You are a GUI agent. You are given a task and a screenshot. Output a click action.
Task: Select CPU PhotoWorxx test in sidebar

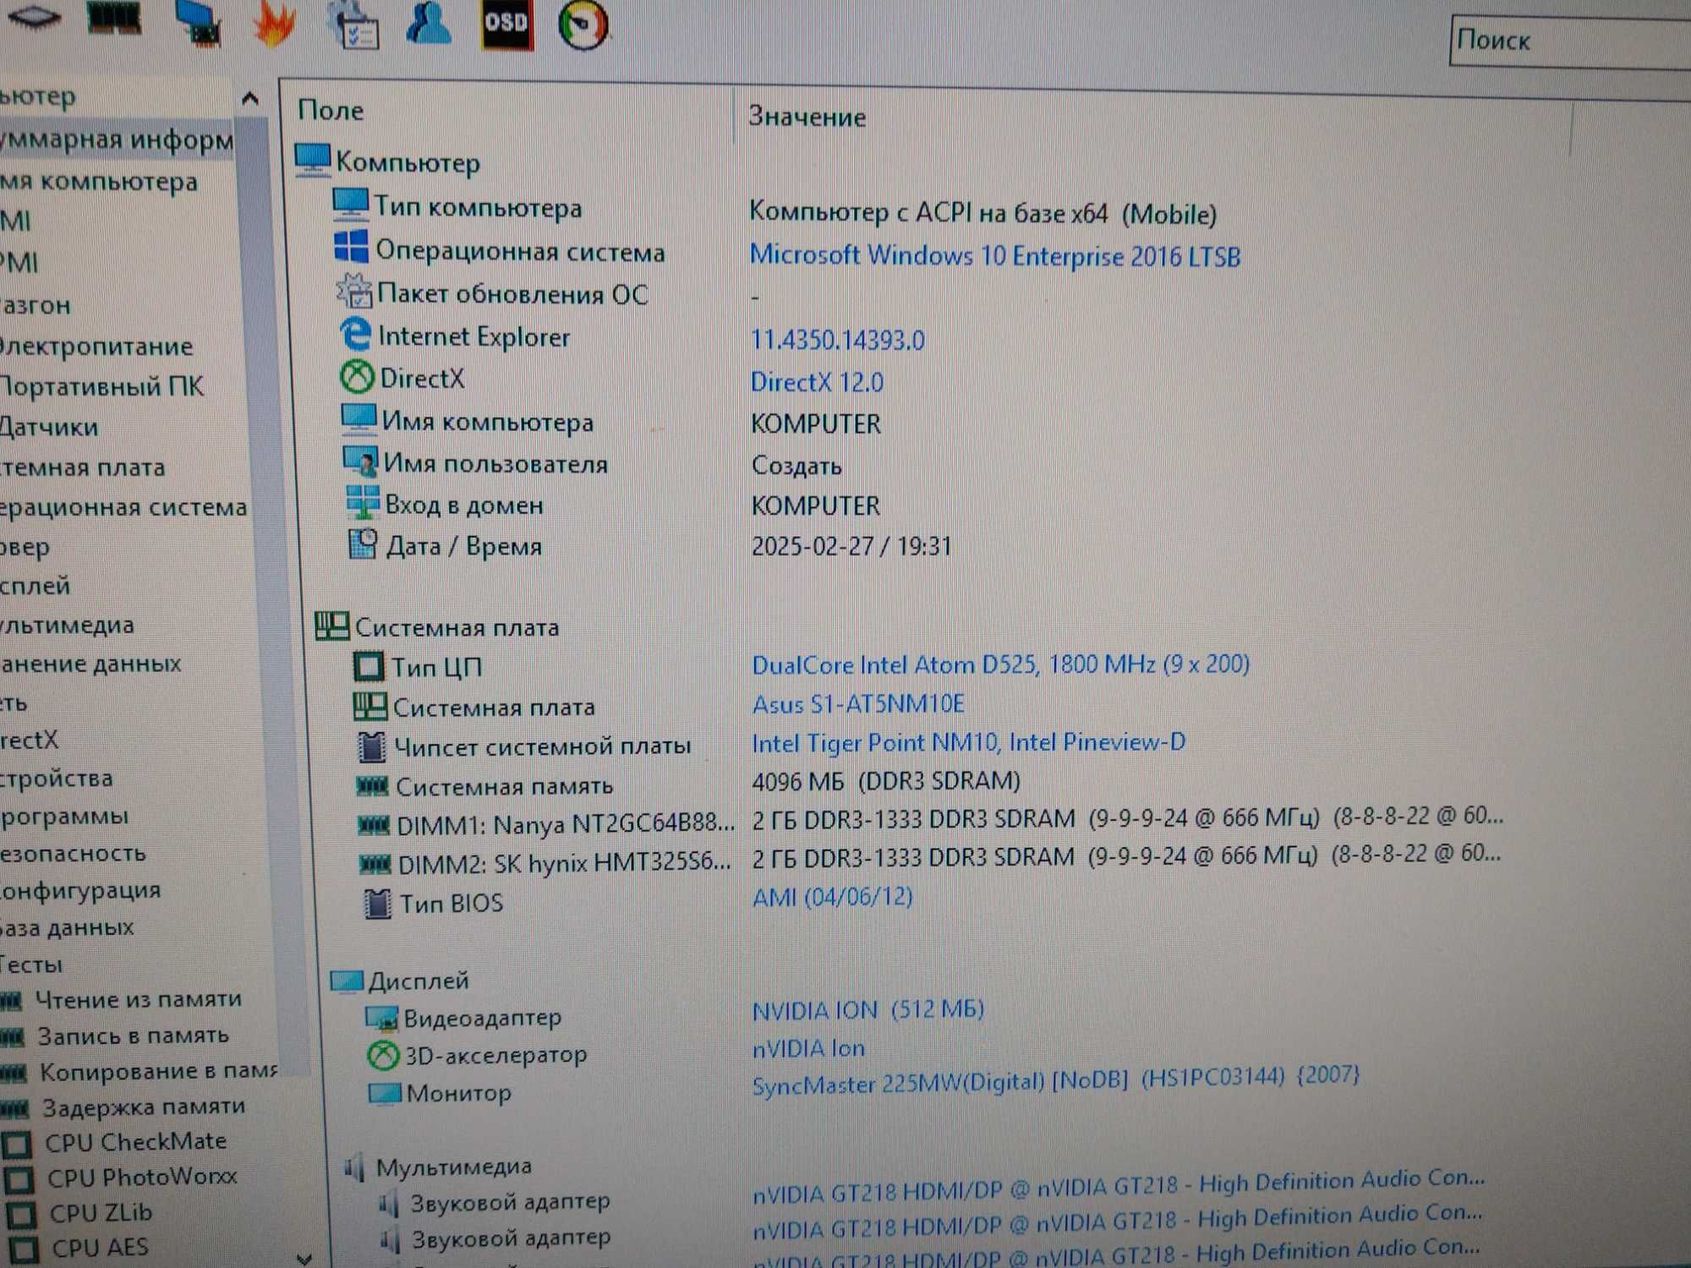(x=142, y=1178)
